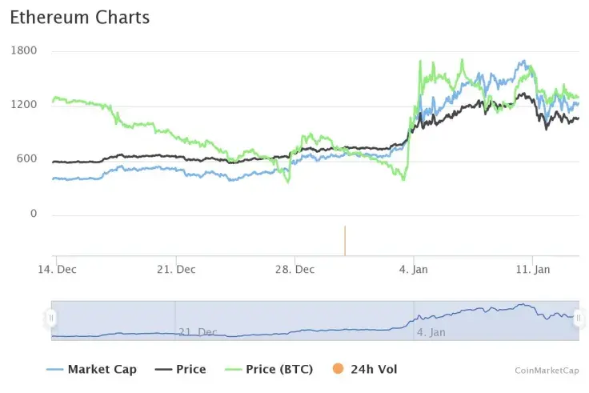Toggle the Market Cap series label
The height and width of the screenshot is (393, 589).
(102, 370)
